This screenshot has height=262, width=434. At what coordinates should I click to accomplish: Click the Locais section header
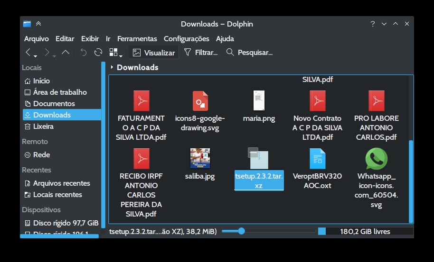pos(32,68)
